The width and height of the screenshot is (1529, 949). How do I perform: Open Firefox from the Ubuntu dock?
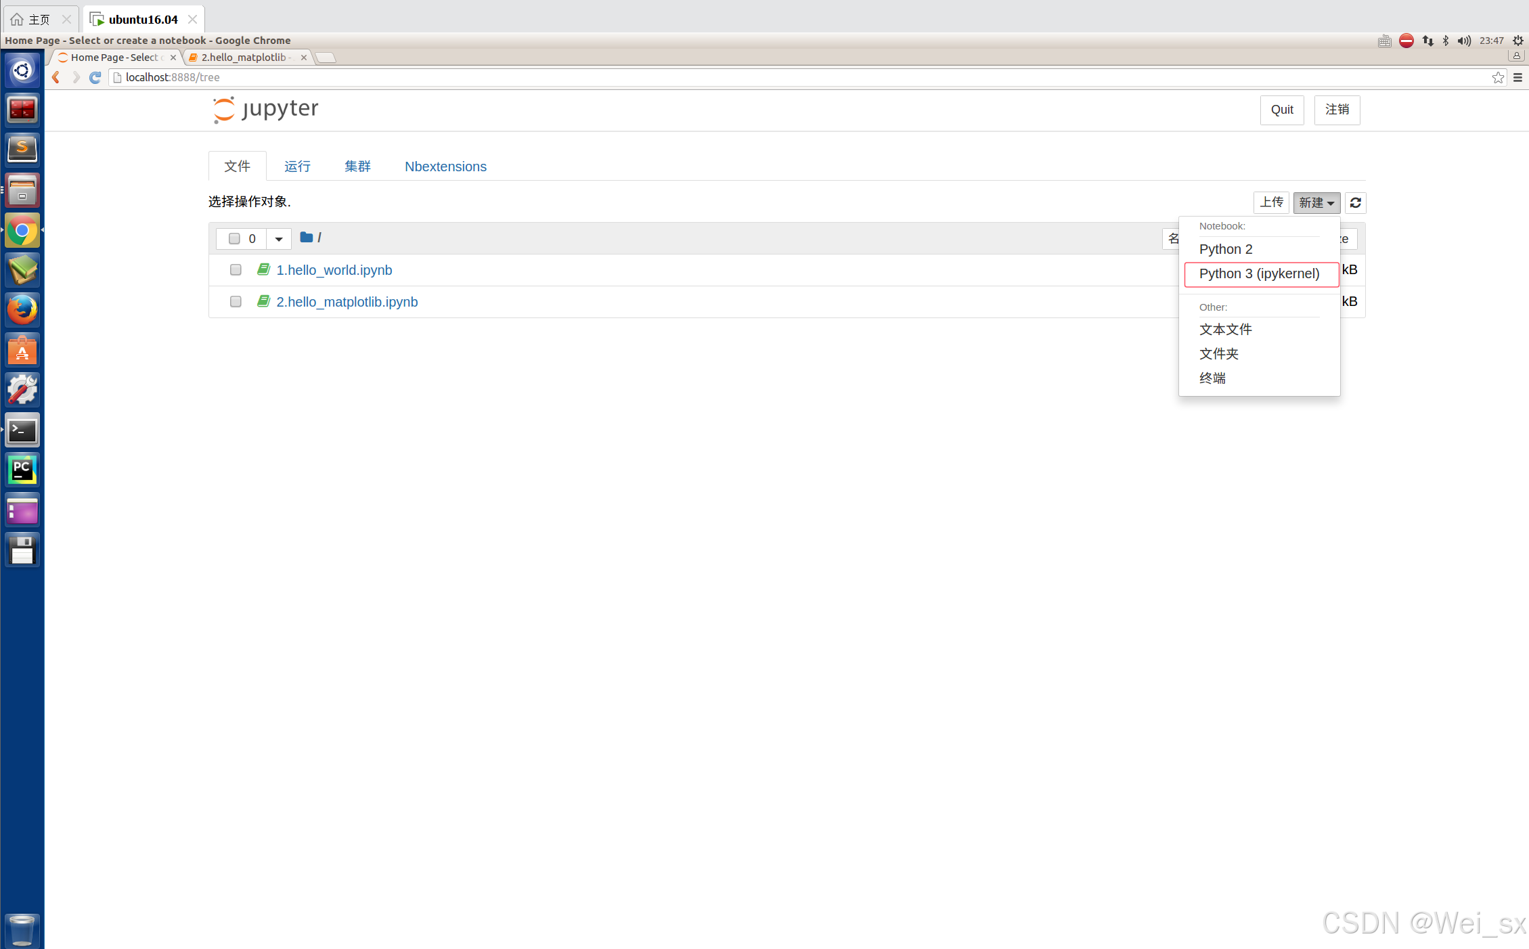tap(22, 311)
